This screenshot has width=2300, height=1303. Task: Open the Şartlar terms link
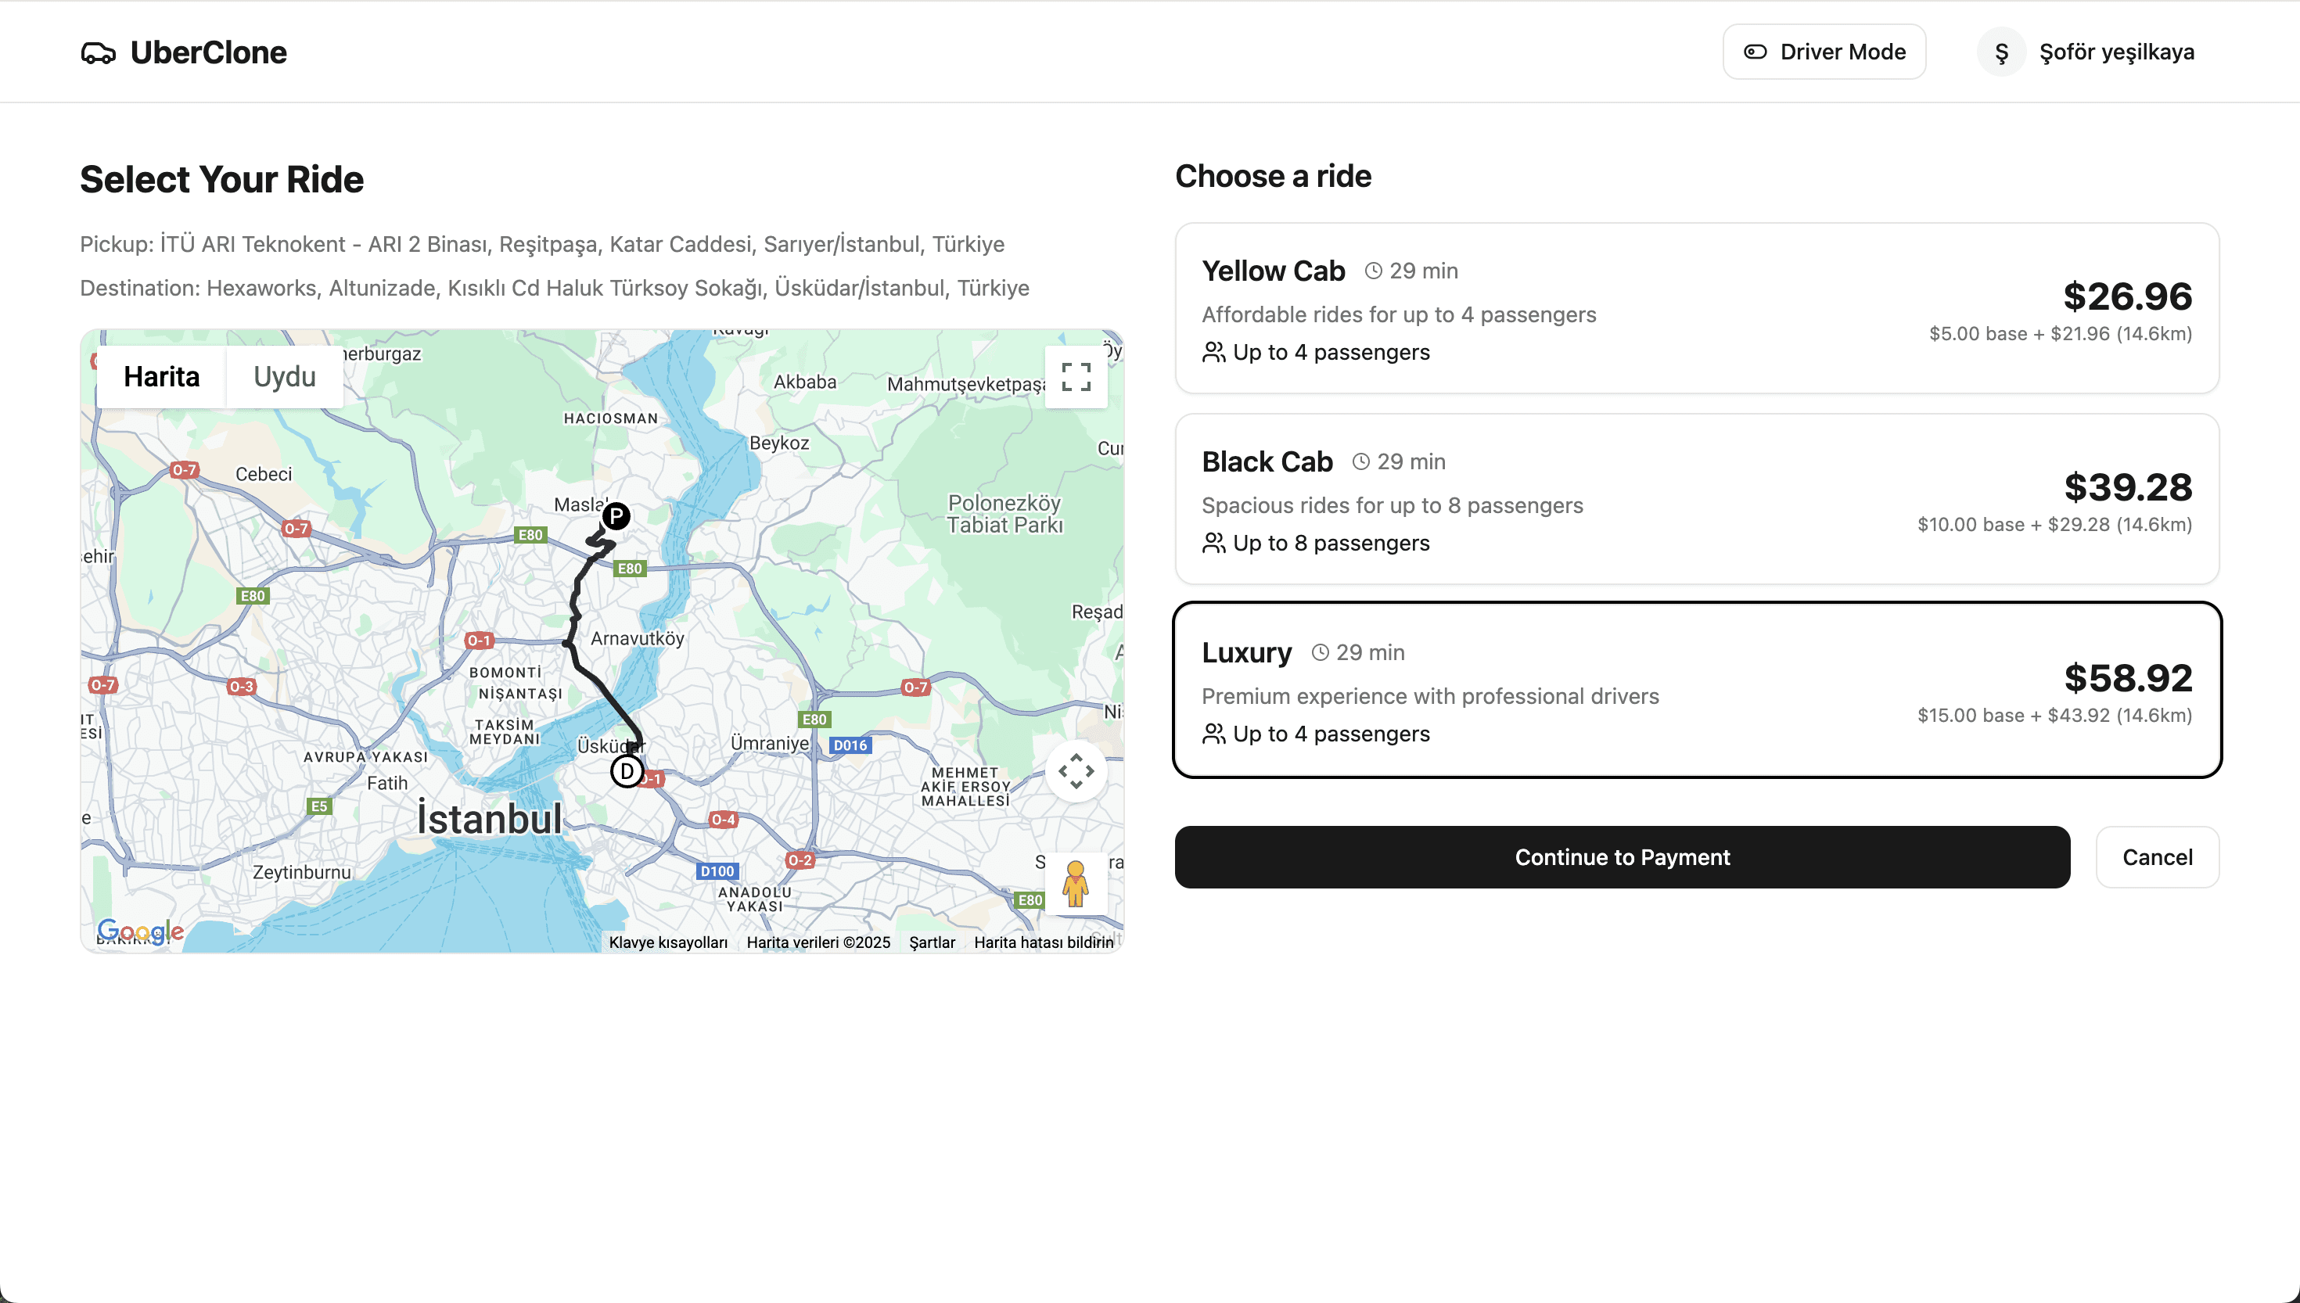click(x=932, y=942)
